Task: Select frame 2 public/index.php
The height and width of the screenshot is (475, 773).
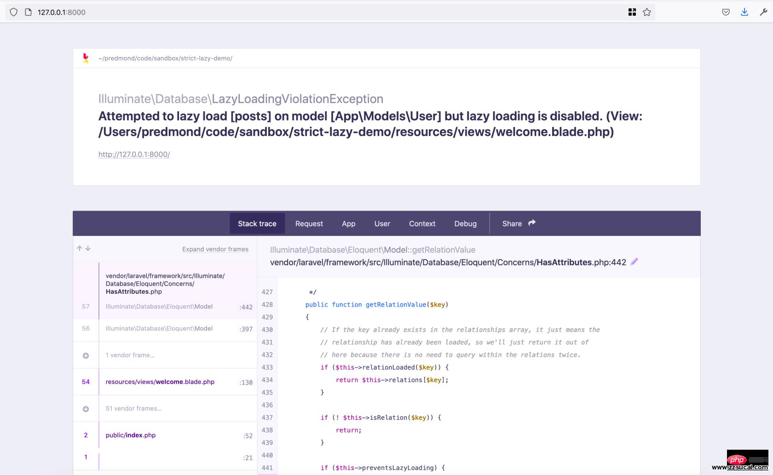Action: click(x=165, y=435)
